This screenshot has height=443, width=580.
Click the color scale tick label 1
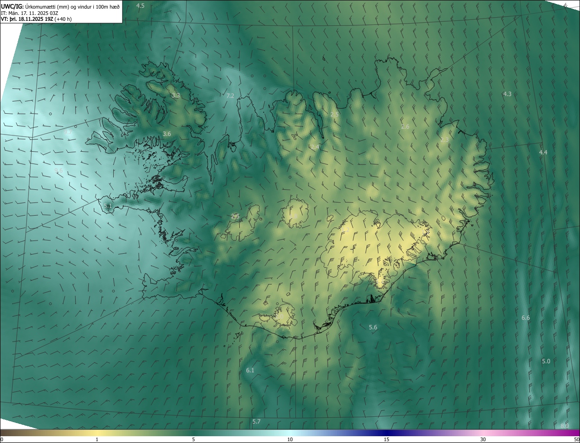pyautogui.click(x=97, y=439)
